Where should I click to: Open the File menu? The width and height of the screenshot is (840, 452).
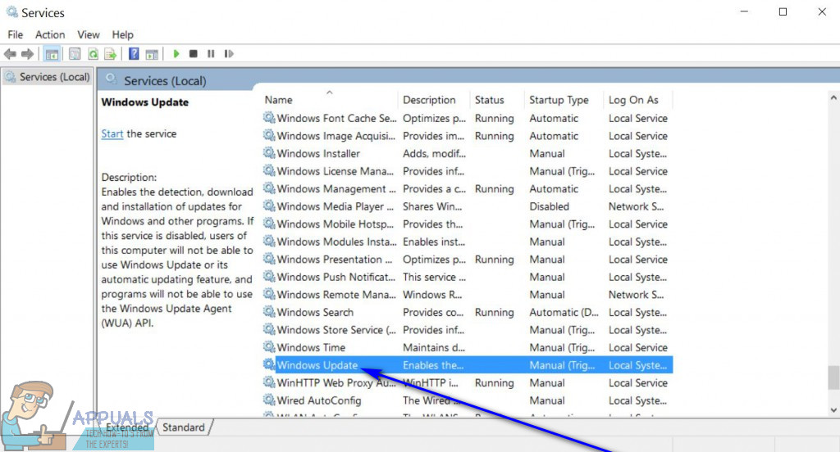pyautogui.click(x=16, y=34)
